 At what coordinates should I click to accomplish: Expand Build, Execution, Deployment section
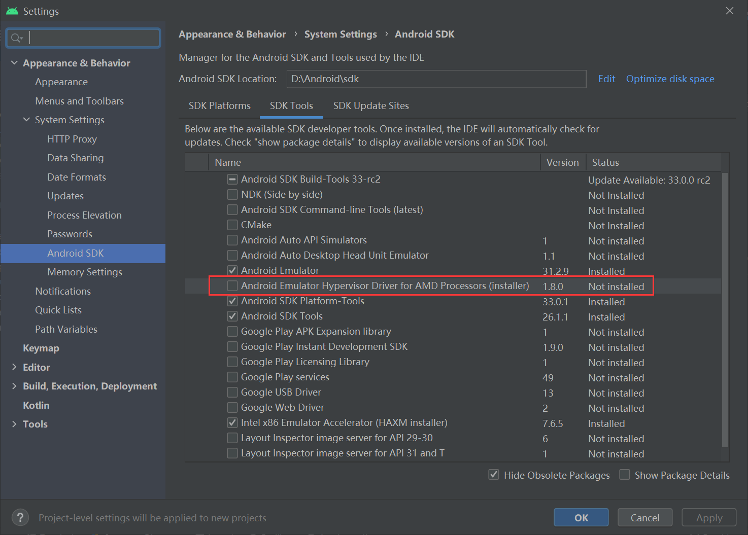coord(14,386)
